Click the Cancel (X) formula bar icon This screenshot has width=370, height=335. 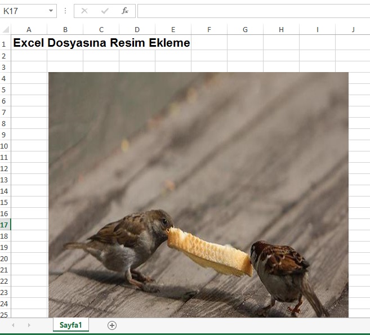(84, 11)
